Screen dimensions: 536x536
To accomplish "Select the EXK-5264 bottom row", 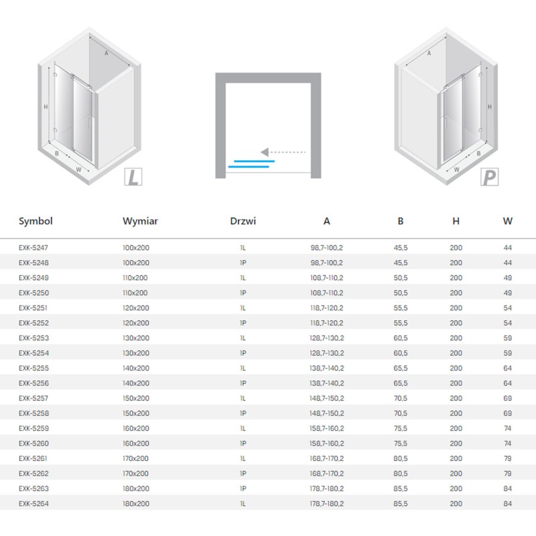I will point(268,503).
